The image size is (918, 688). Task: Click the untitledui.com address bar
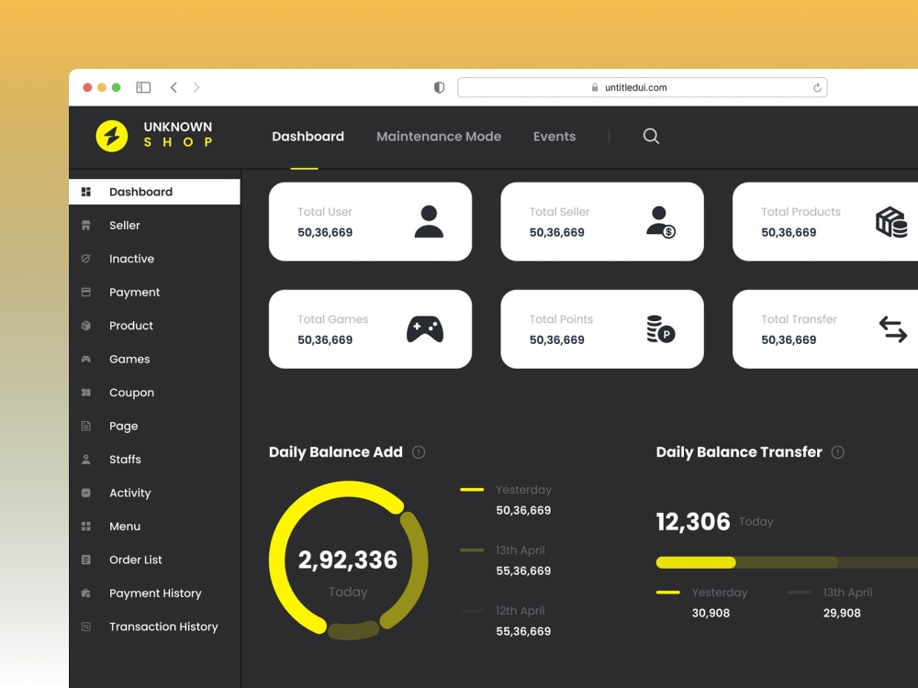click(643, 87)
